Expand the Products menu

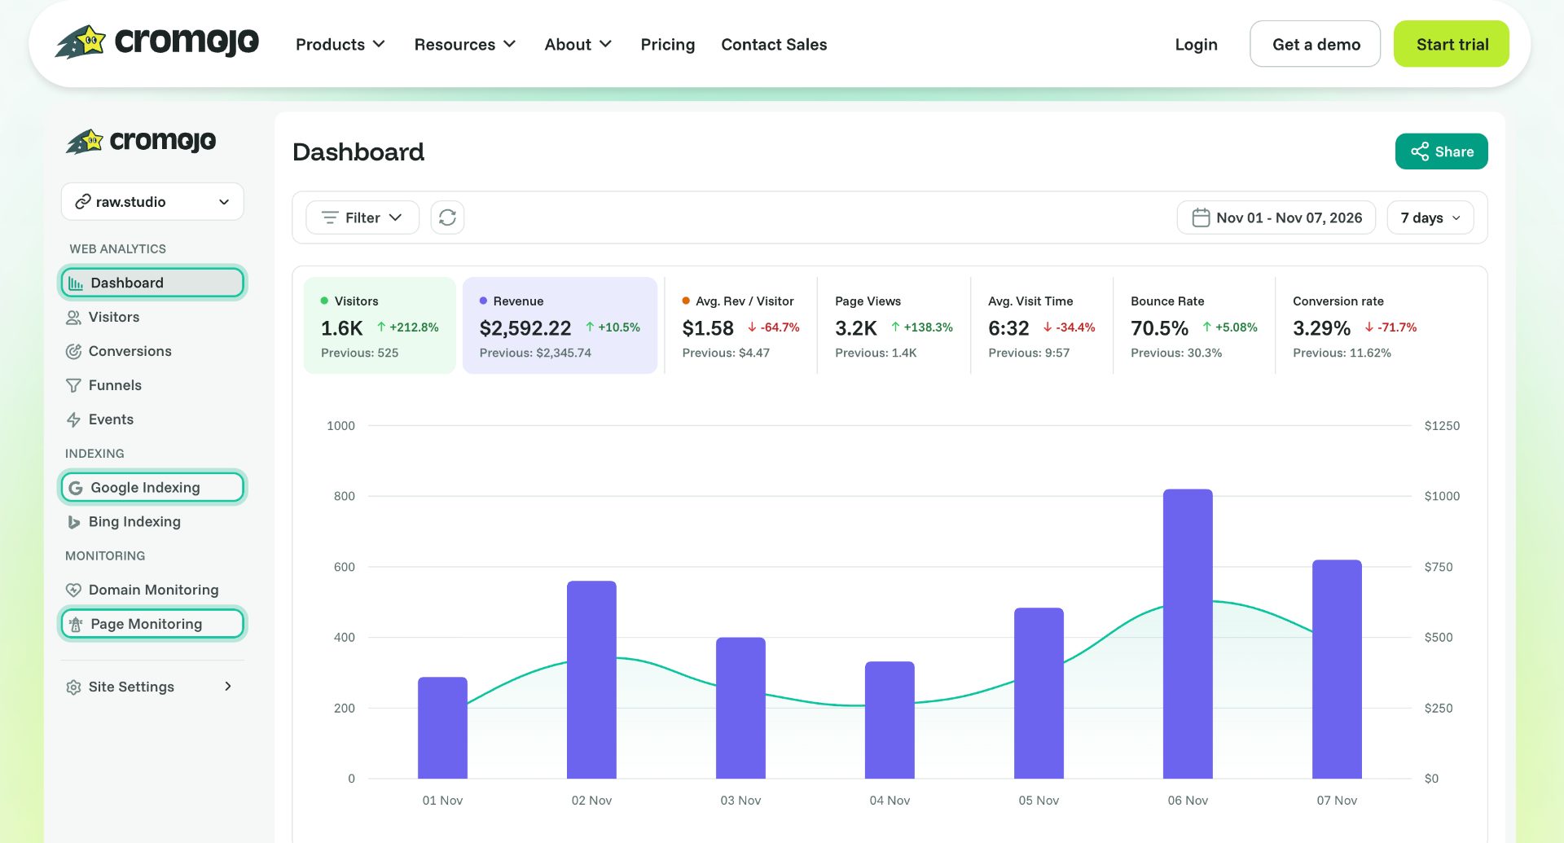click(340, 44)
